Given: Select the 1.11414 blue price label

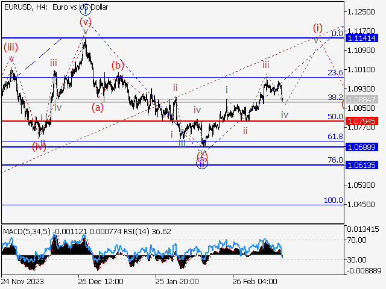Looking at the screenshot, I should (x=362, y=38).
